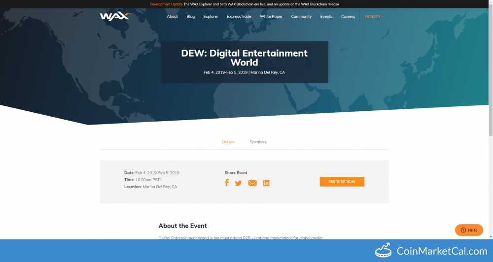
Task: Visit the Community page
Action: tap(301, 16)
